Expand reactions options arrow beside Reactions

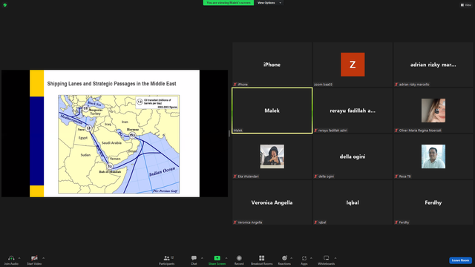pyautogui.click(x=292, y=258)
